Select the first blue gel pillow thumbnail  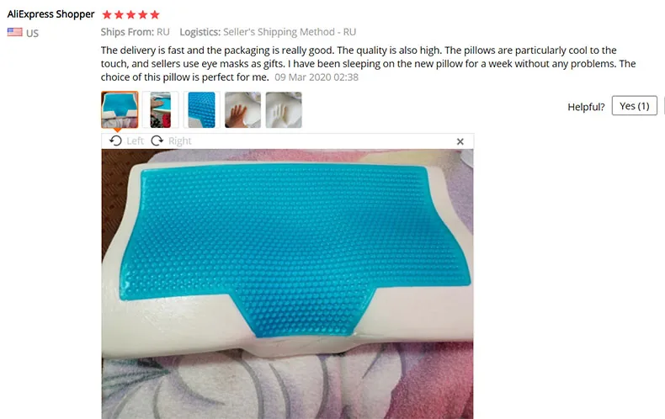[x=120, y=110]
